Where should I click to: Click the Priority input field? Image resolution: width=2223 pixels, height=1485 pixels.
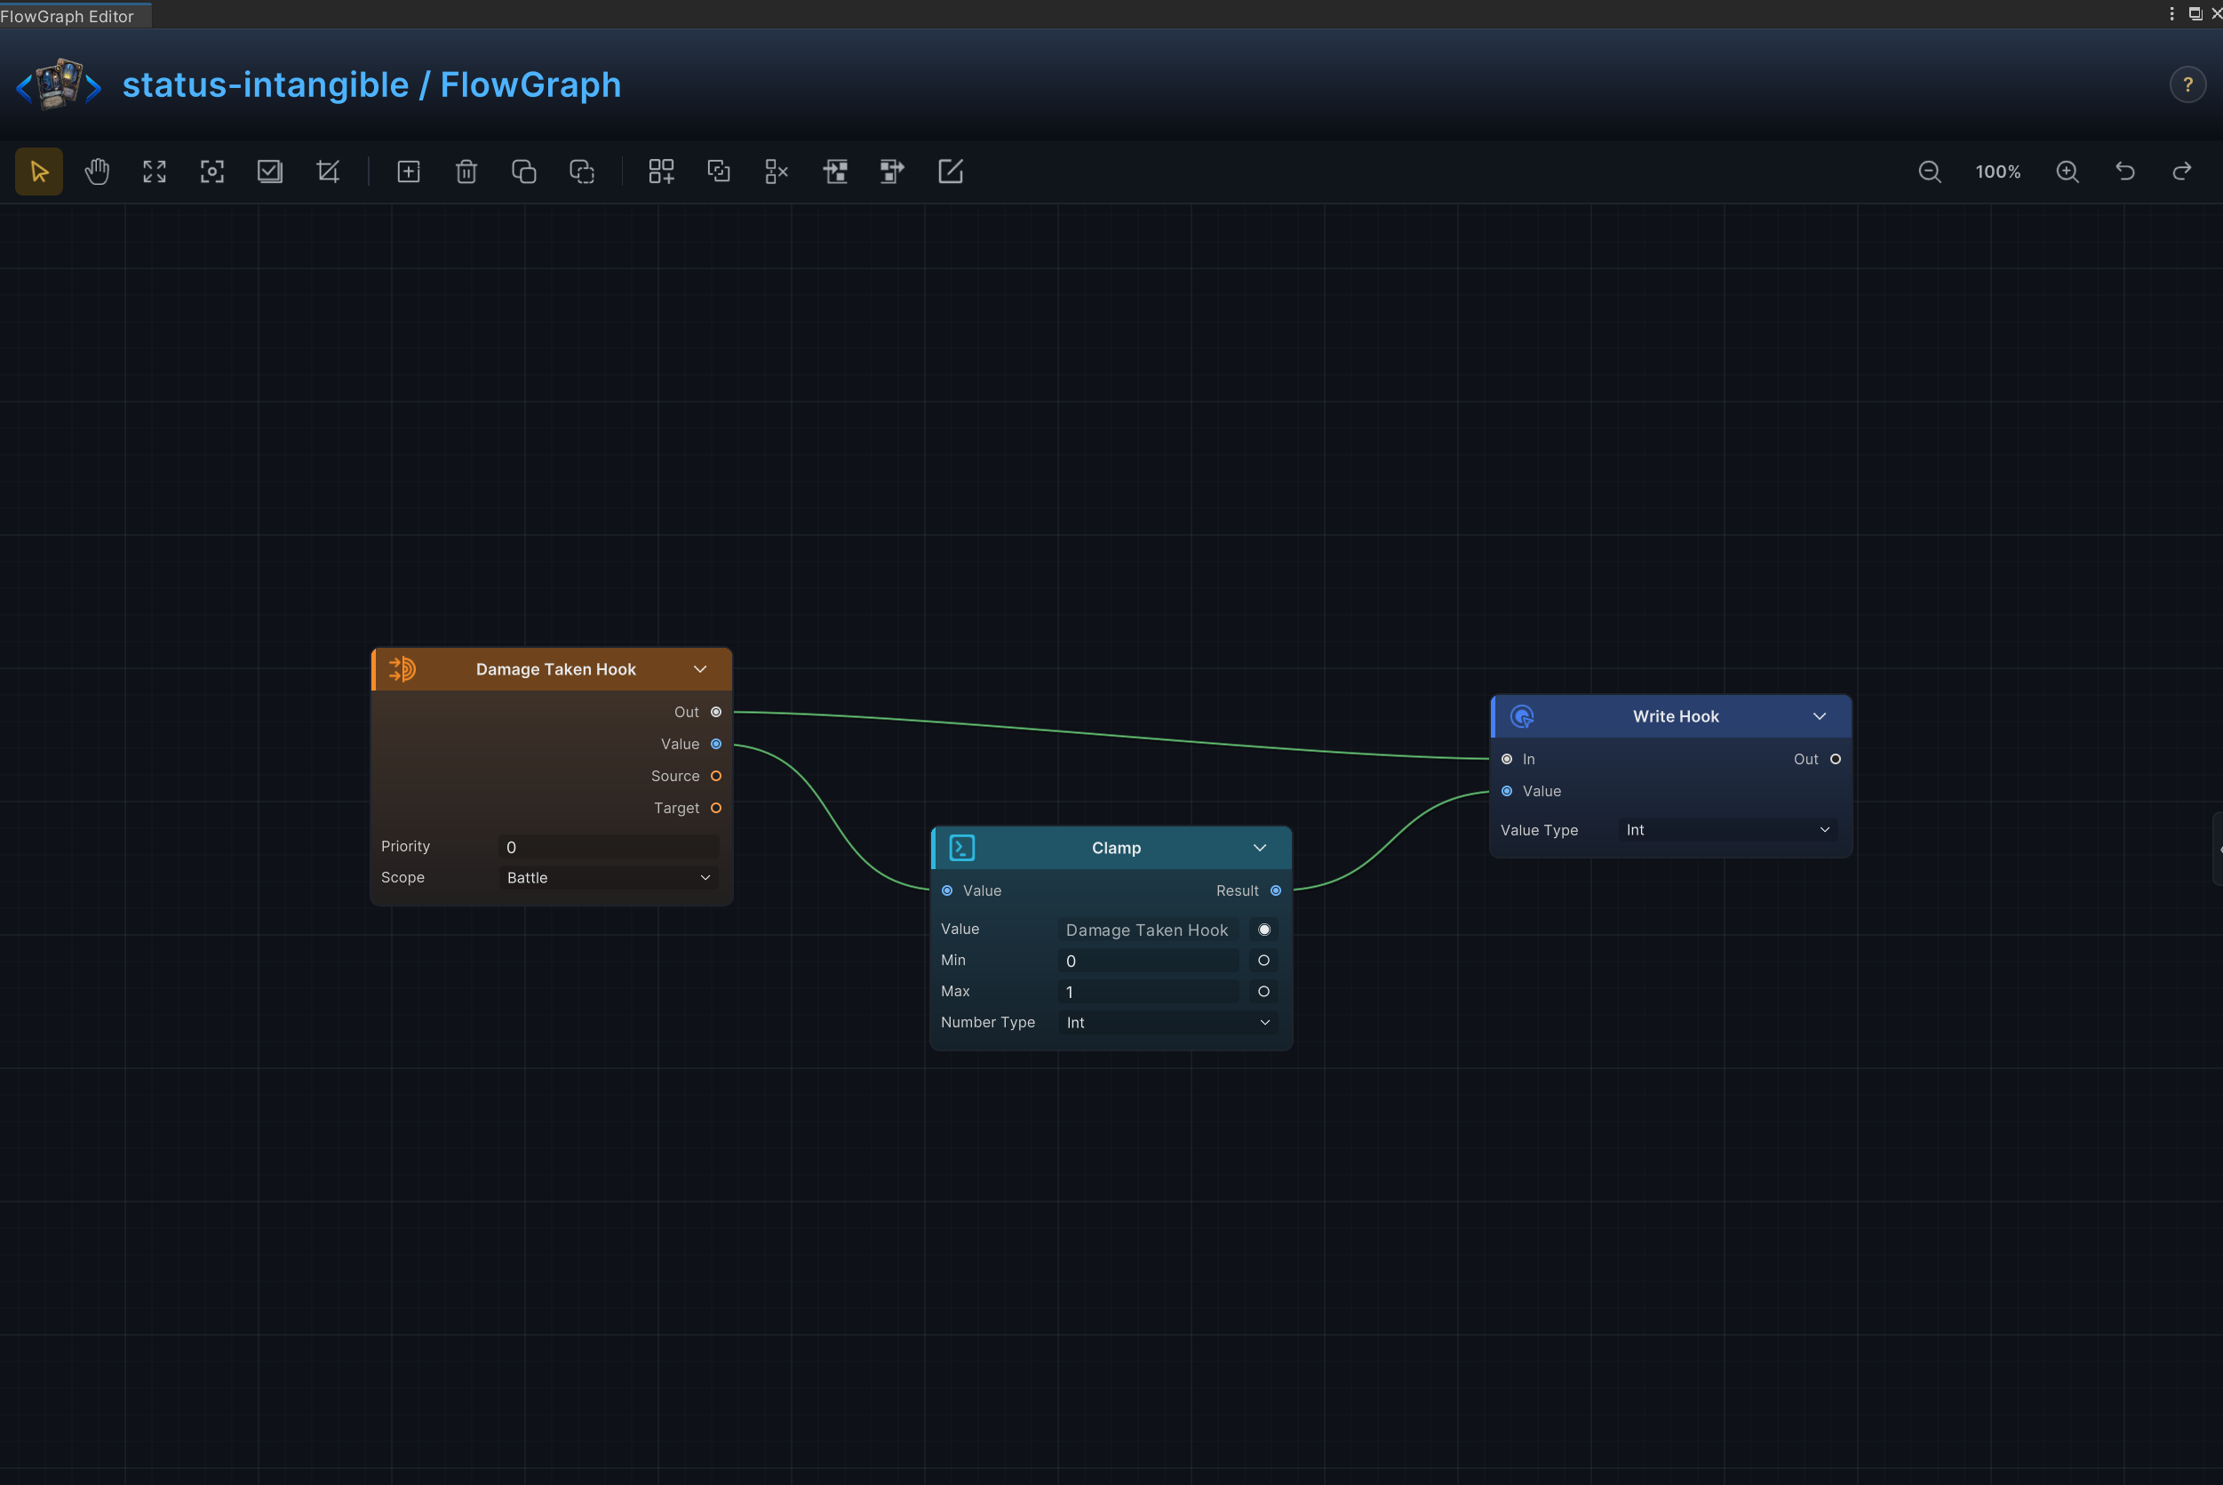point(608,847)
